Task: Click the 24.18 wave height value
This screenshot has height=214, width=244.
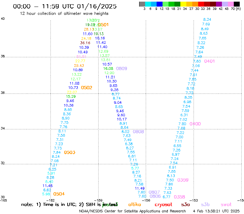Action: pos(86,39)
